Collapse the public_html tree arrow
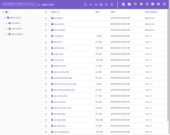This screenshot has width=170, height=135. click(5, 18)
